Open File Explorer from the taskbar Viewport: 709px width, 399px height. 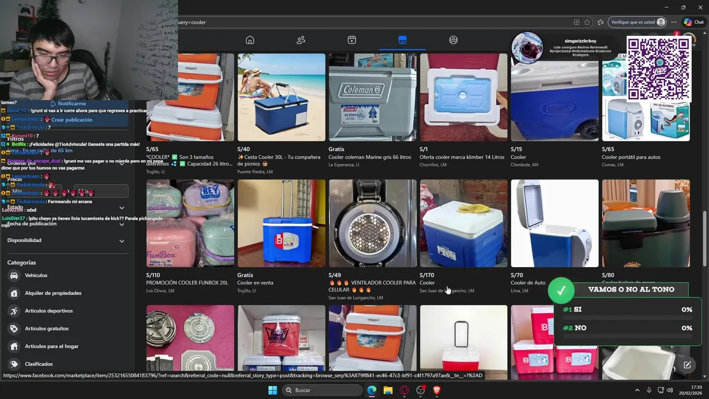(x=388, y=390)
